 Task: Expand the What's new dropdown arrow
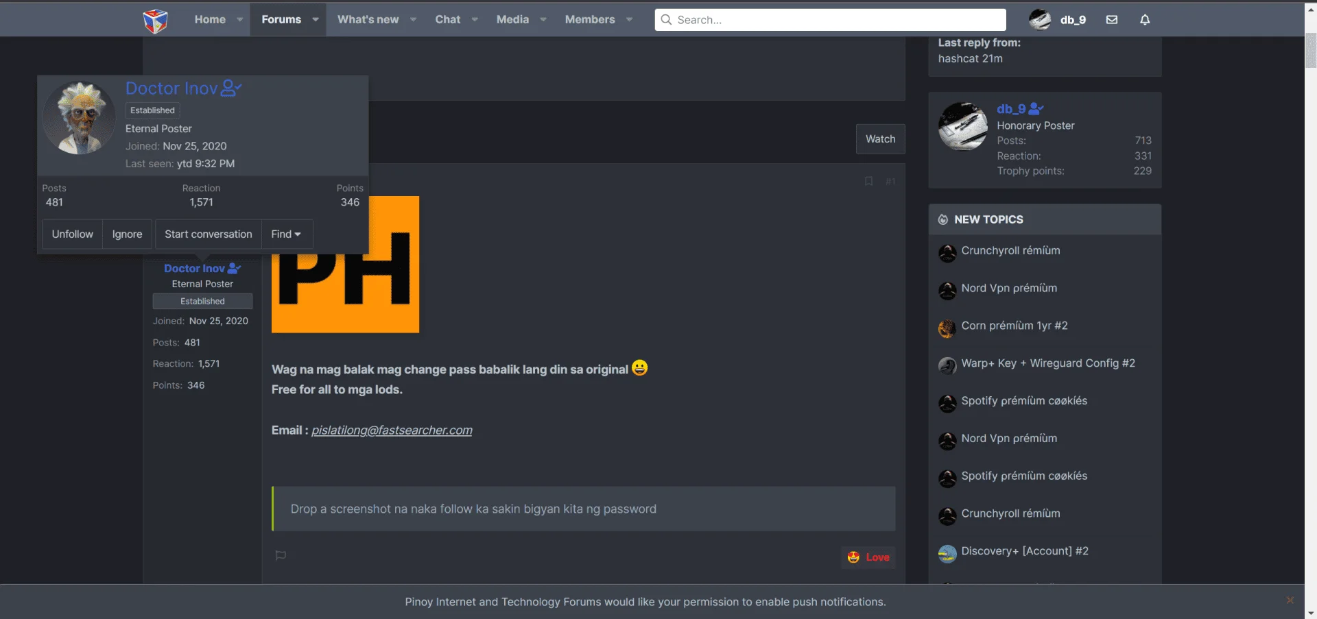[x=414, y=20]
